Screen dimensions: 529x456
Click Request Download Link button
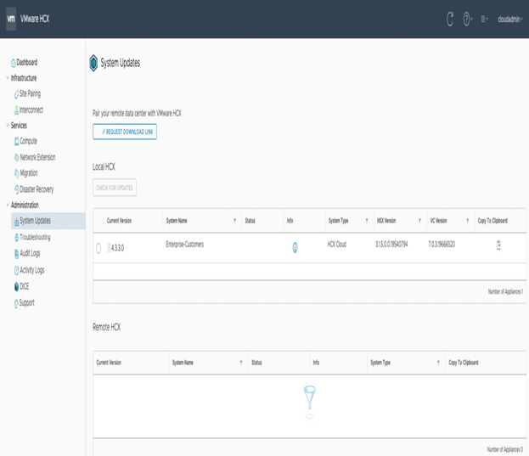click(x=125, y=132)
